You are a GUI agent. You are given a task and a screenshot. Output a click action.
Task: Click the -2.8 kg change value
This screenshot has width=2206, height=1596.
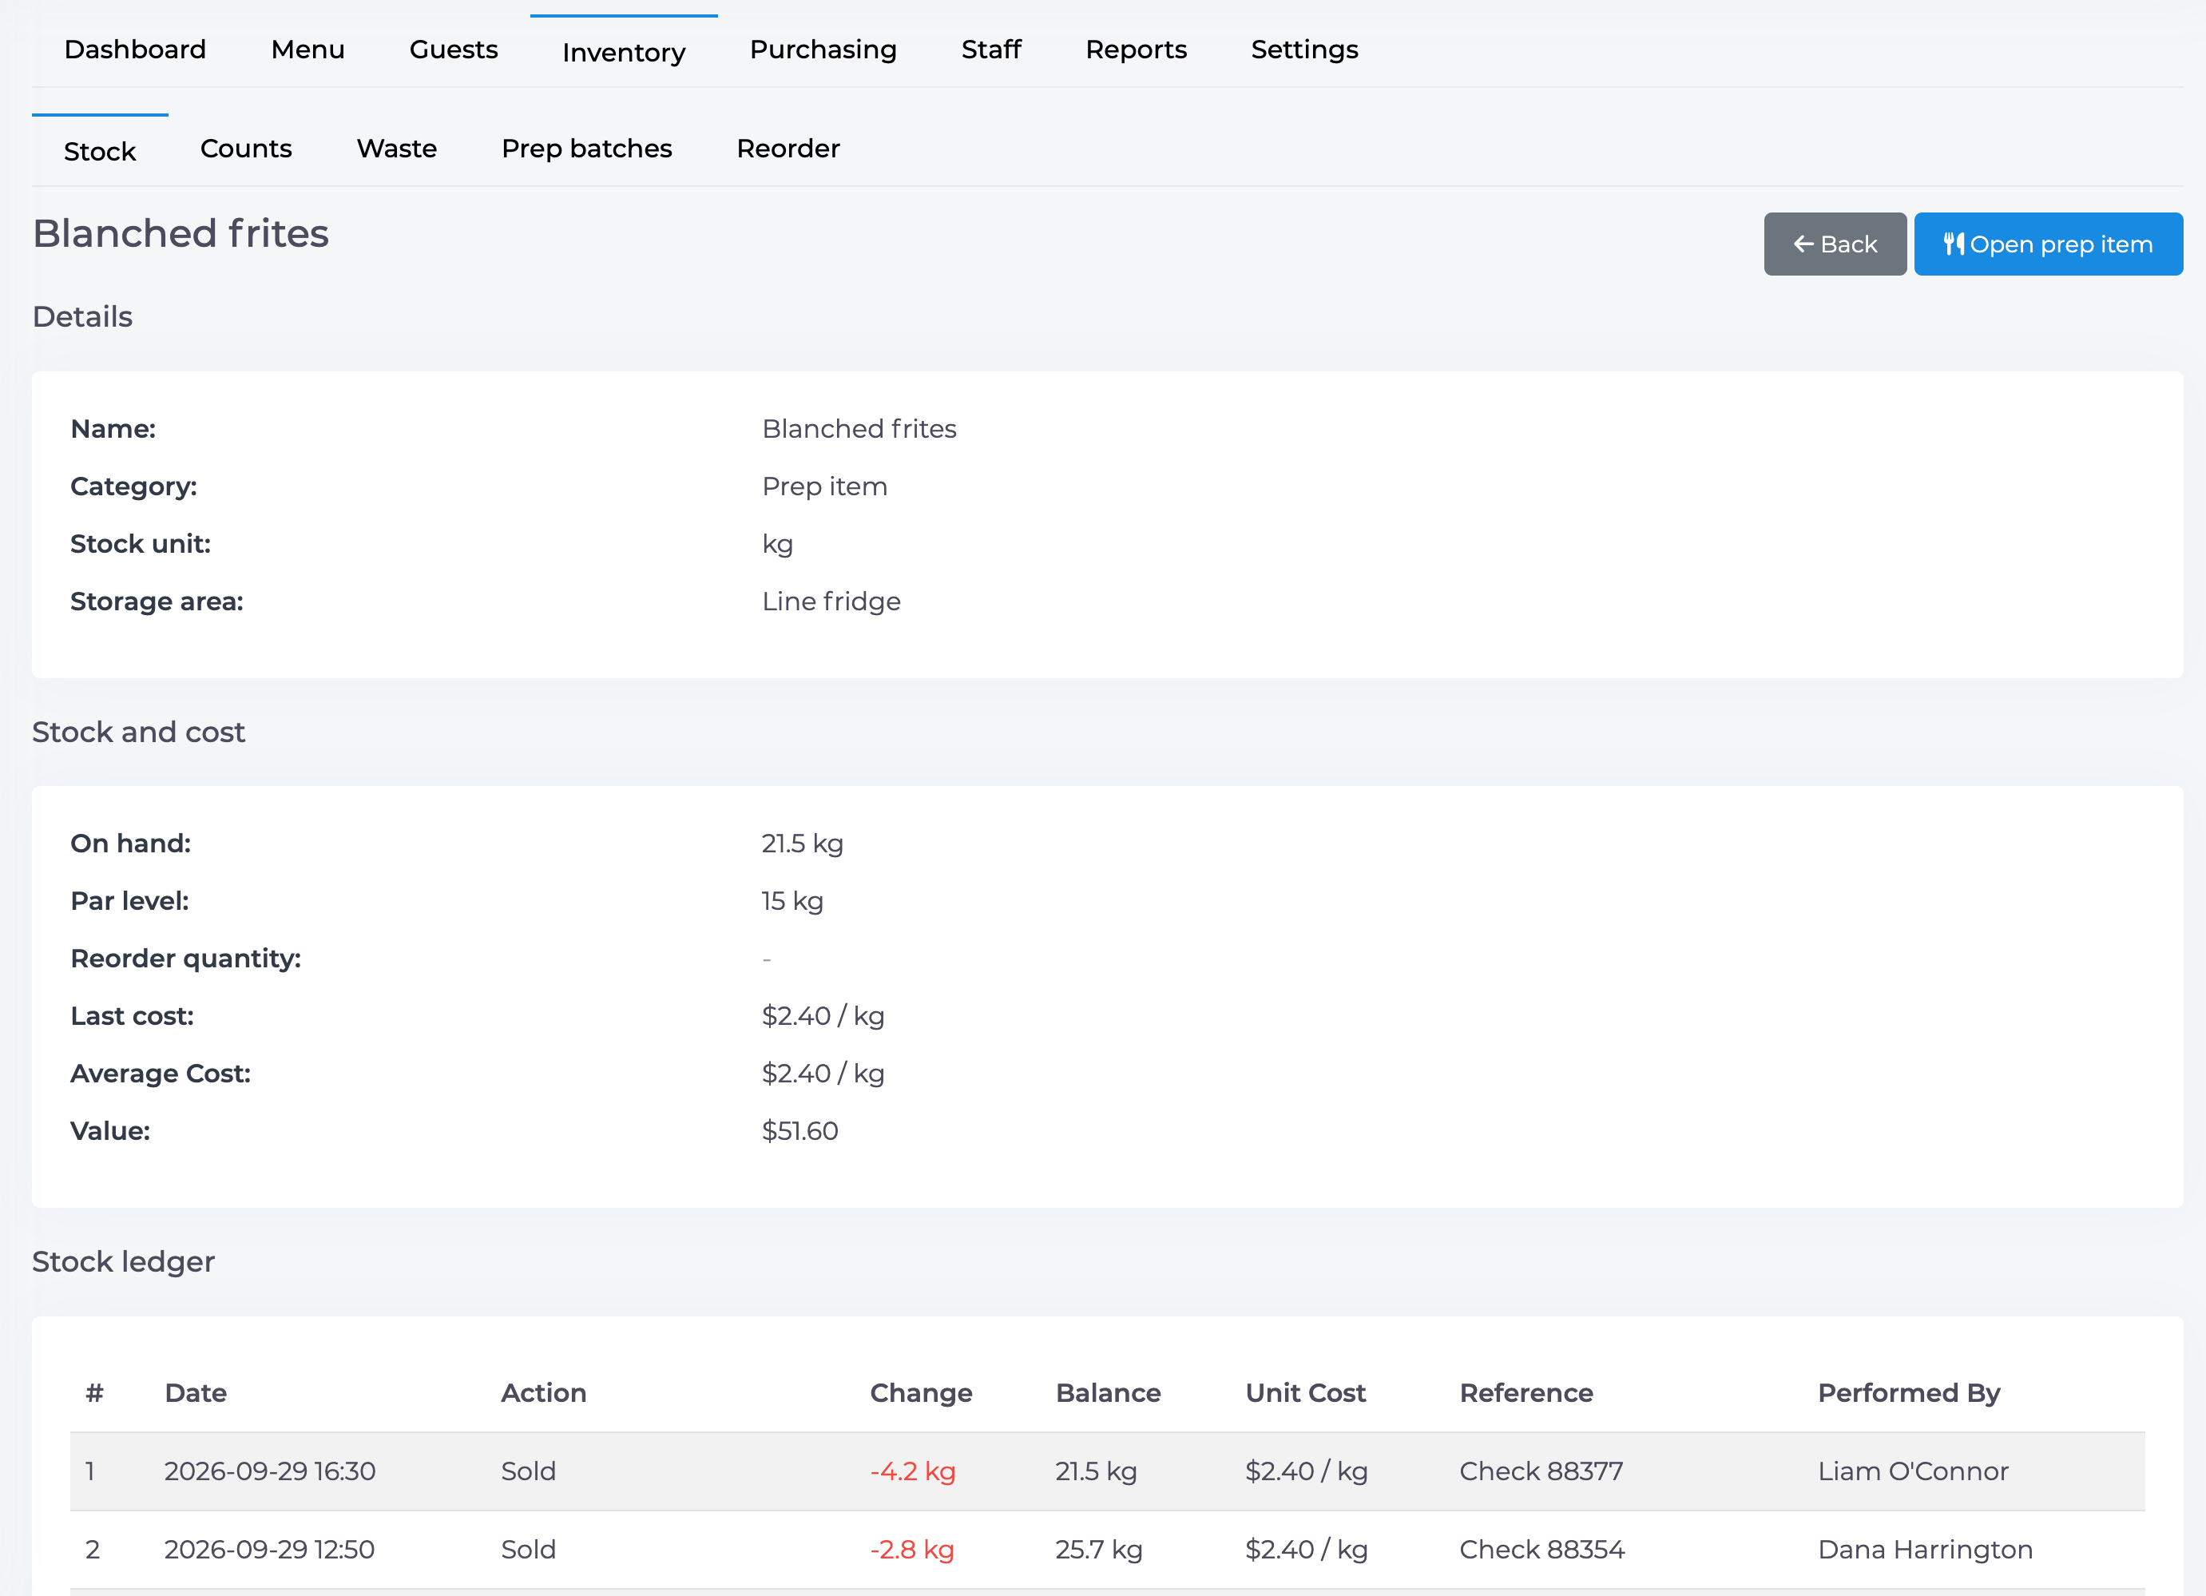911,1550
